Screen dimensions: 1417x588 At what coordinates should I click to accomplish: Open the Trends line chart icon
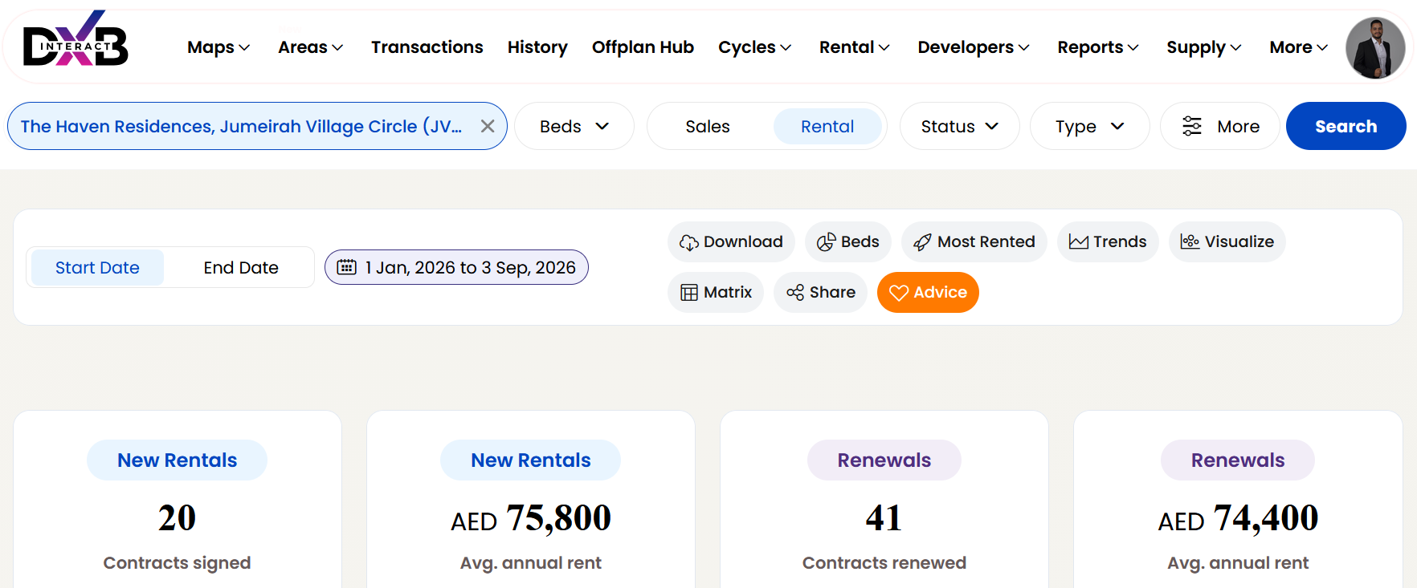pyautogui.click(x=1078, y=242)
